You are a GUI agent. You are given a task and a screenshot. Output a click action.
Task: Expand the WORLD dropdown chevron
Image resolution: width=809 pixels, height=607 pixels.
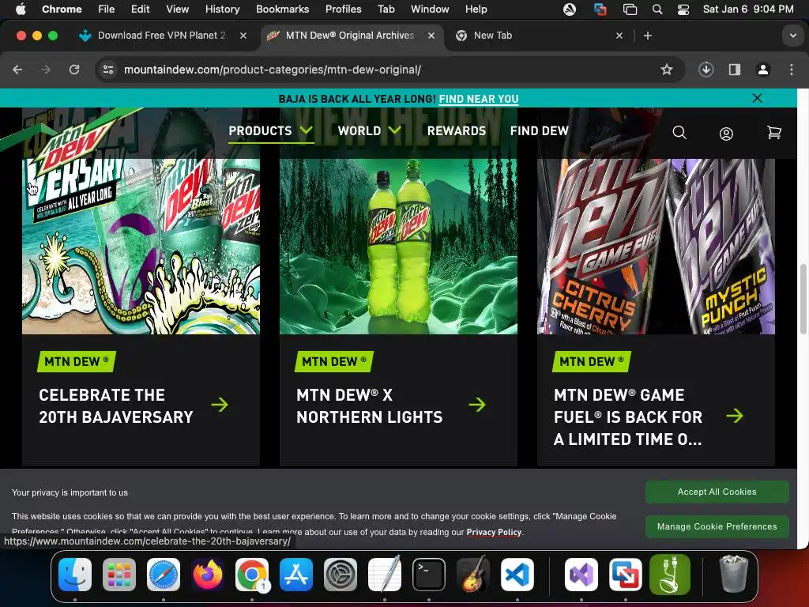(x=395, y=130)
